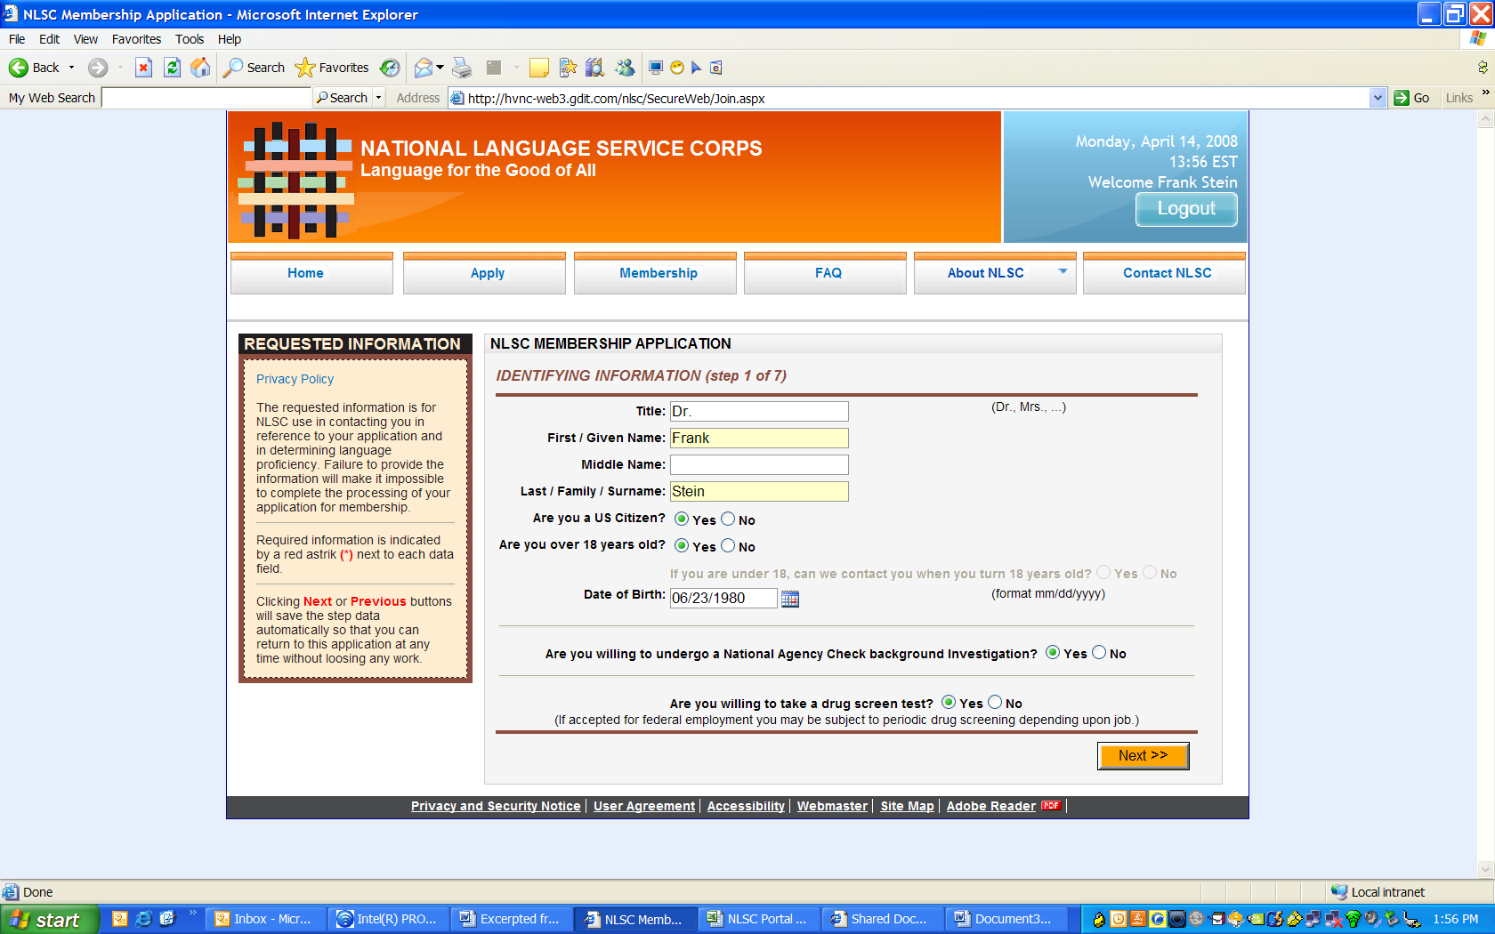Open the Contact NLSC navigation tab
1495x934 pixels.
[1164, 273]
